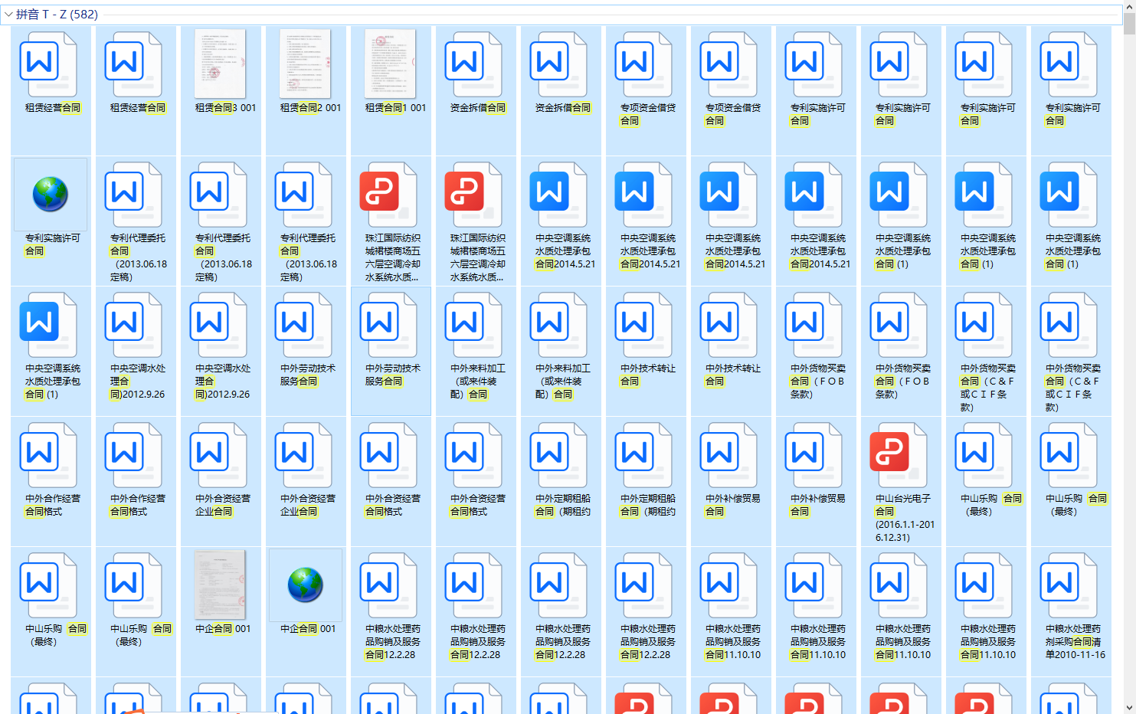The height and width of the screenshot is (714, 1136).
Task: Select 中粮 合同11.10.10 document adjacent to 清单2010-11-16
Action: point(974,585)
